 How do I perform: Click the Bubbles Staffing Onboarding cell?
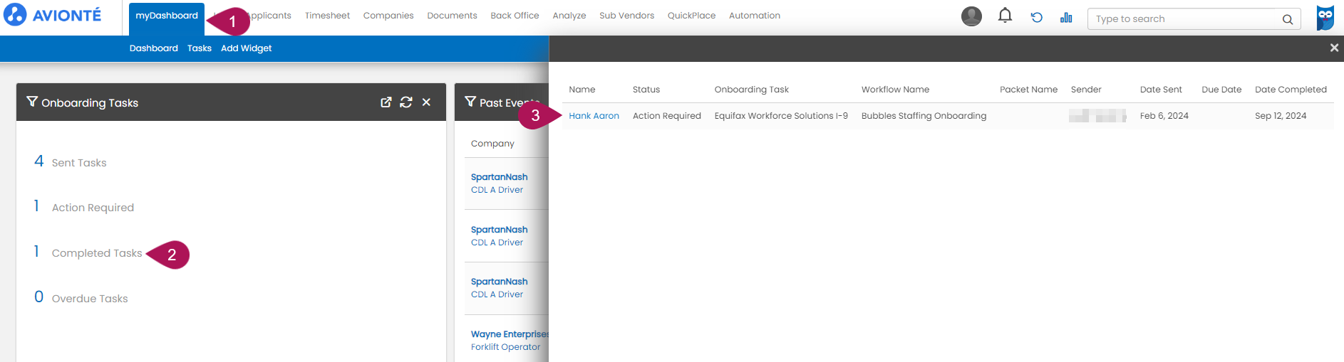click(x=924, y=116)
